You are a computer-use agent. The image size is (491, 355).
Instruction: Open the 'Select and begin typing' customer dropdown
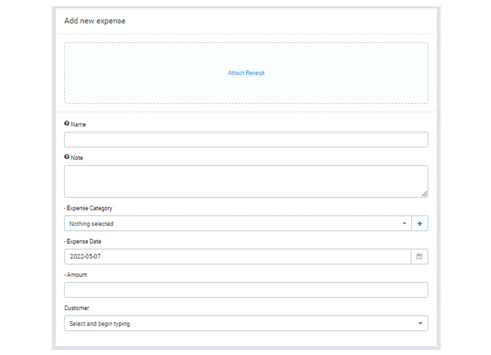point(240,323)
